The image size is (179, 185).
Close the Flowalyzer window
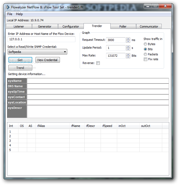tap(165, 6)
